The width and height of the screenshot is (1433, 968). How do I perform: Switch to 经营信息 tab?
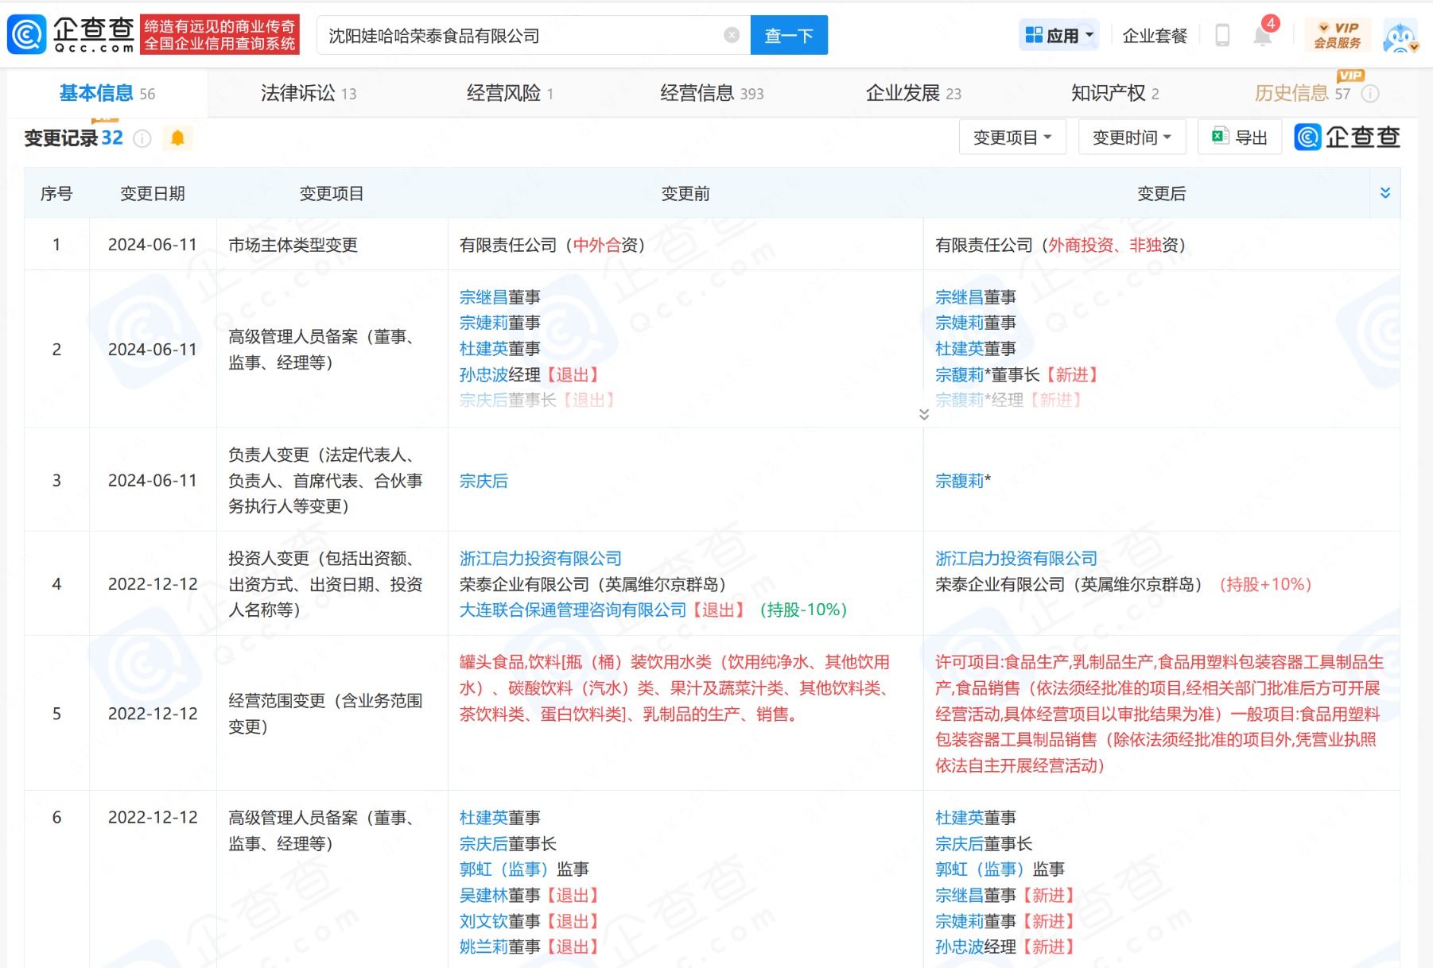pyautogui.click(x=712, y=93)
